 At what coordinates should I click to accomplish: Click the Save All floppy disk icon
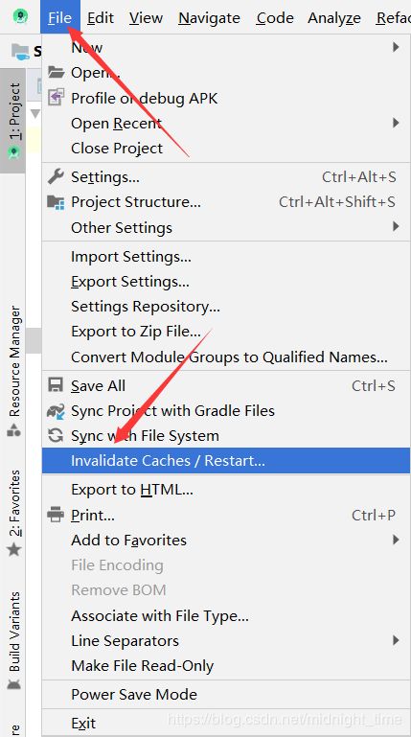56,385
